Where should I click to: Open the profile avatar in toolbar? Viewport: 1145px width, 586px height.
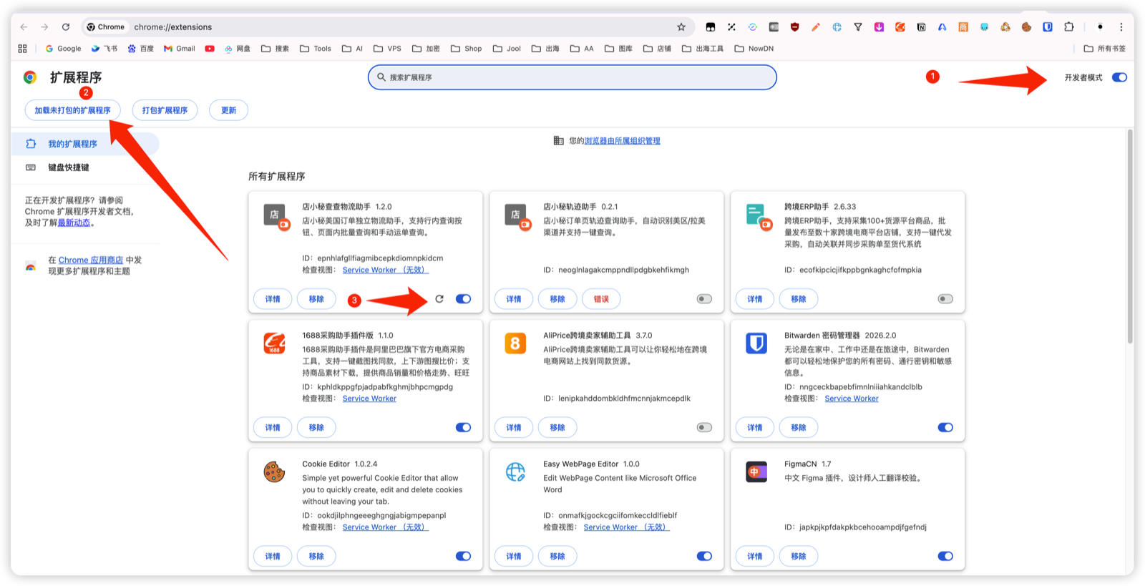(x=1100, y=27)
